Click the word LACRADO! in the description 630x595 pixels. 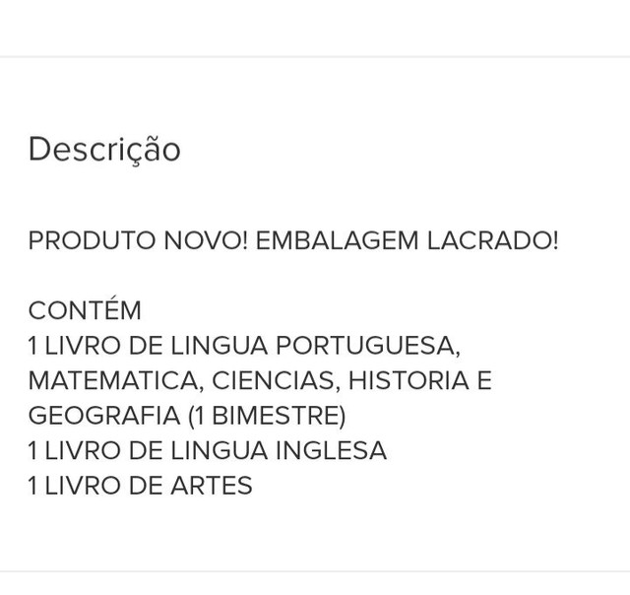pyautogui.click(x=492, y=240)
